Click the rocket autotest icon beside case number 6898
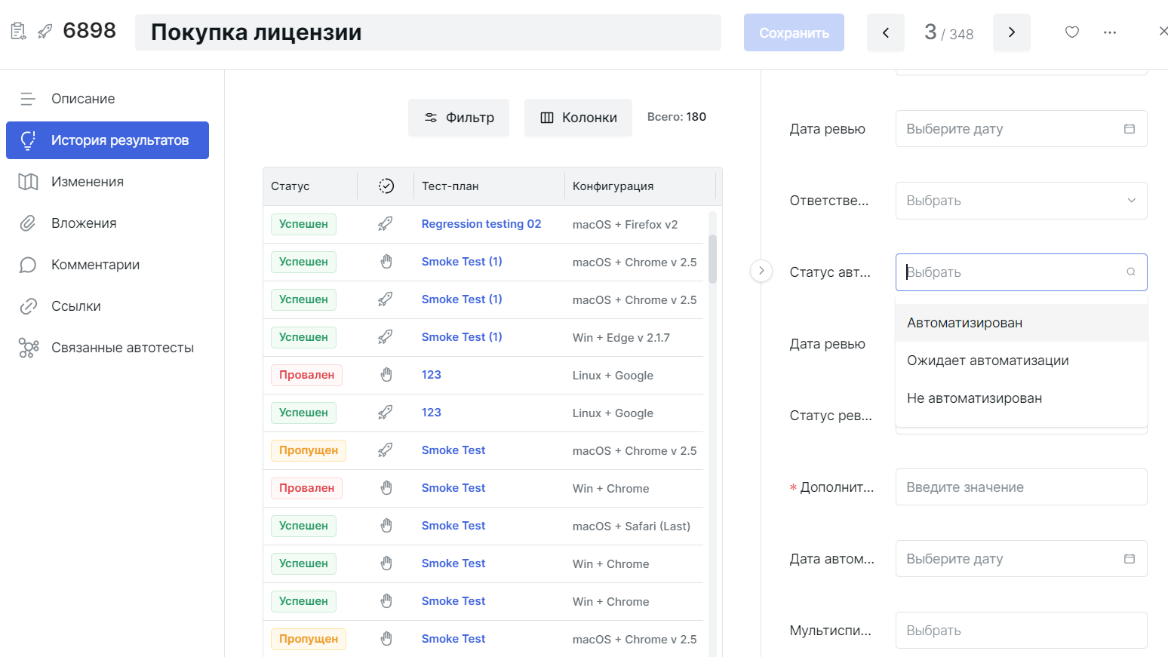This screenshot has height=657, width=1168. (x=43, y=31)
